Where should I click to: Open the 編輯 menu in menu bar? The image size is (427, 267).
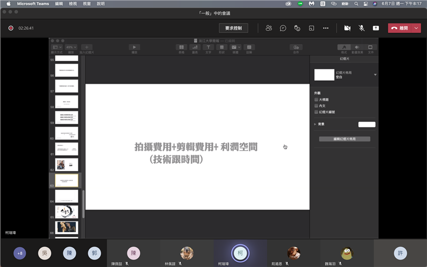coord(59,4)
